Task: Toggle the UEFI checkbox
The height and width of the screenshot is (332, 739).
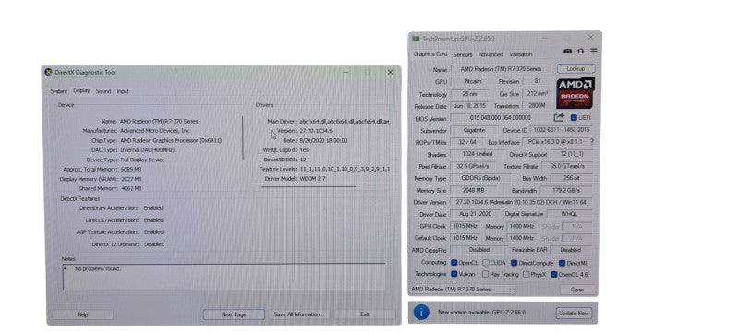Action: pos(574,117)
